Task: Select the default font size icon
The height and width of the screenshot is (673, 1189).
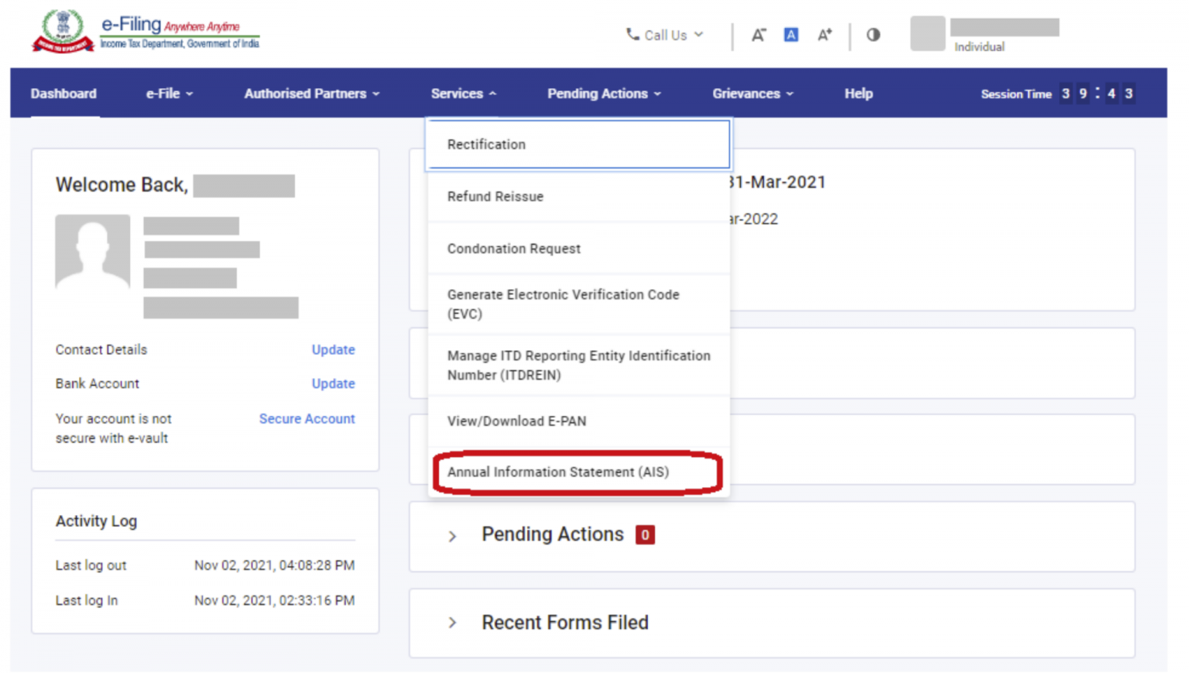Action: tap(790, 35)
